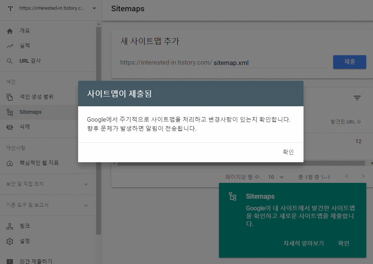Viewport: 373px width, 264px height.
Task: Click the 발견된 URL 수 column header
Action: tap(346, 122)
